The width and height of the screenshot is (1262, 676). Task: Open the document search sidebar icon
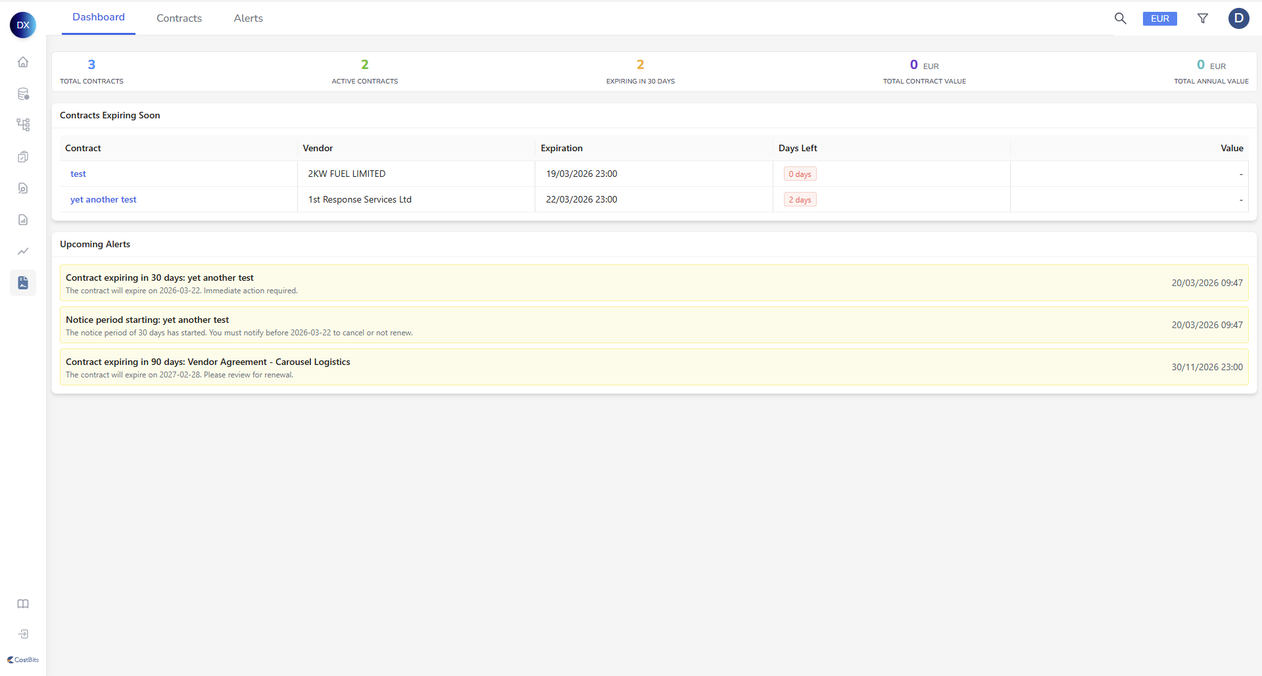tap(23, 188)
